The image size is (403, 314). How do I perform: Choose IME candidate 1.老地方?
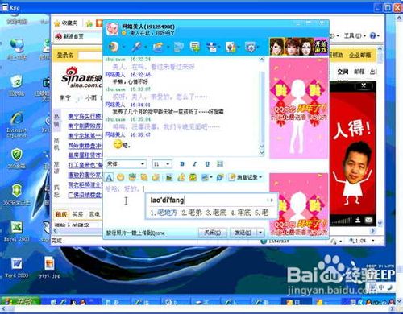164,213
